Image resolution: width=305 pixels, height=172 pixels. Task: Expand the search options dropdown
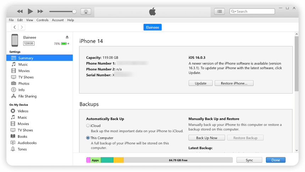[234, 11]
